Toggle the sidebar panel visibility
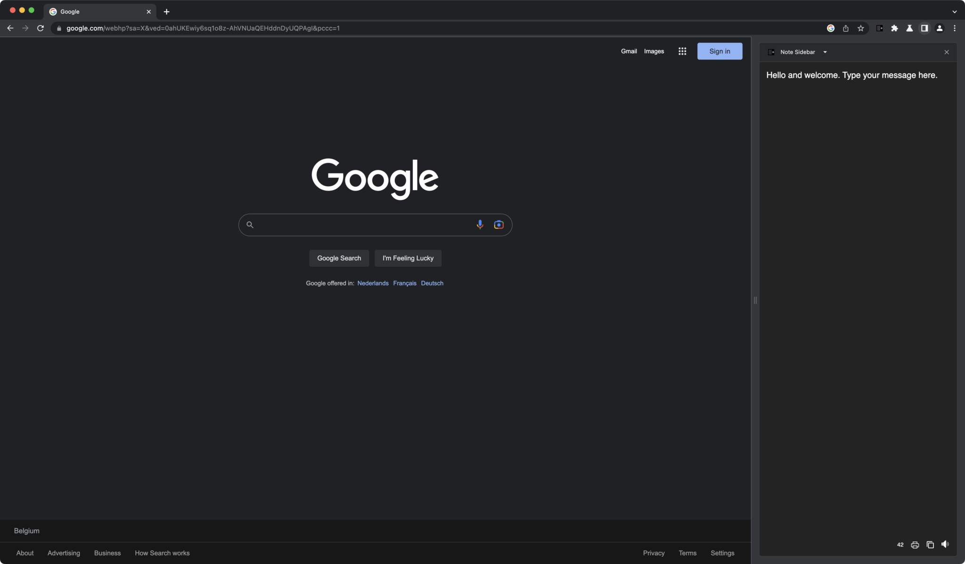The image size is (965, 564). point(924,27)
